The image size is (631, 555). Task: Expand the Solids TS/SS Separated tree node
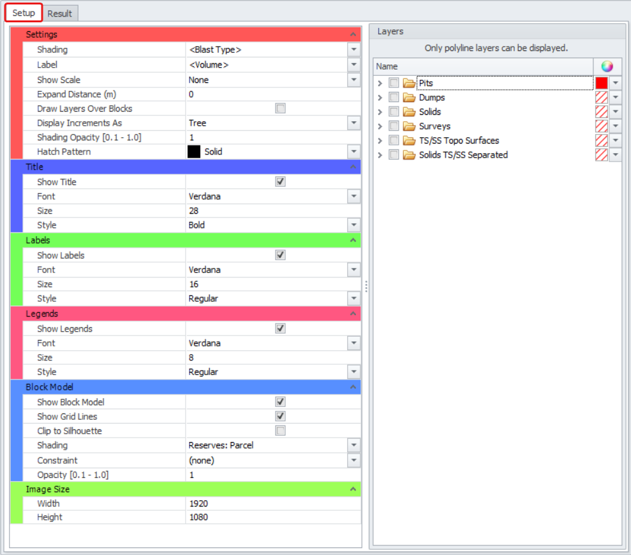[380, 155]
